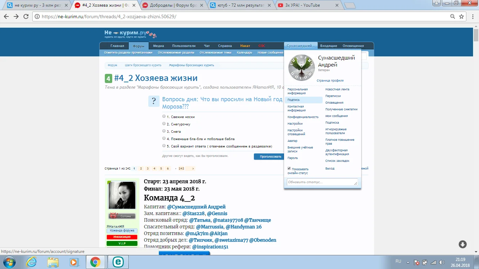479x269 pixels.
Task: Show hidden tray icons arrow
Action: 408,262
